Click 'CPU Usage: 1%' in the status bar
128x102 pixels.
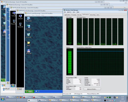(x=78, y=94)
